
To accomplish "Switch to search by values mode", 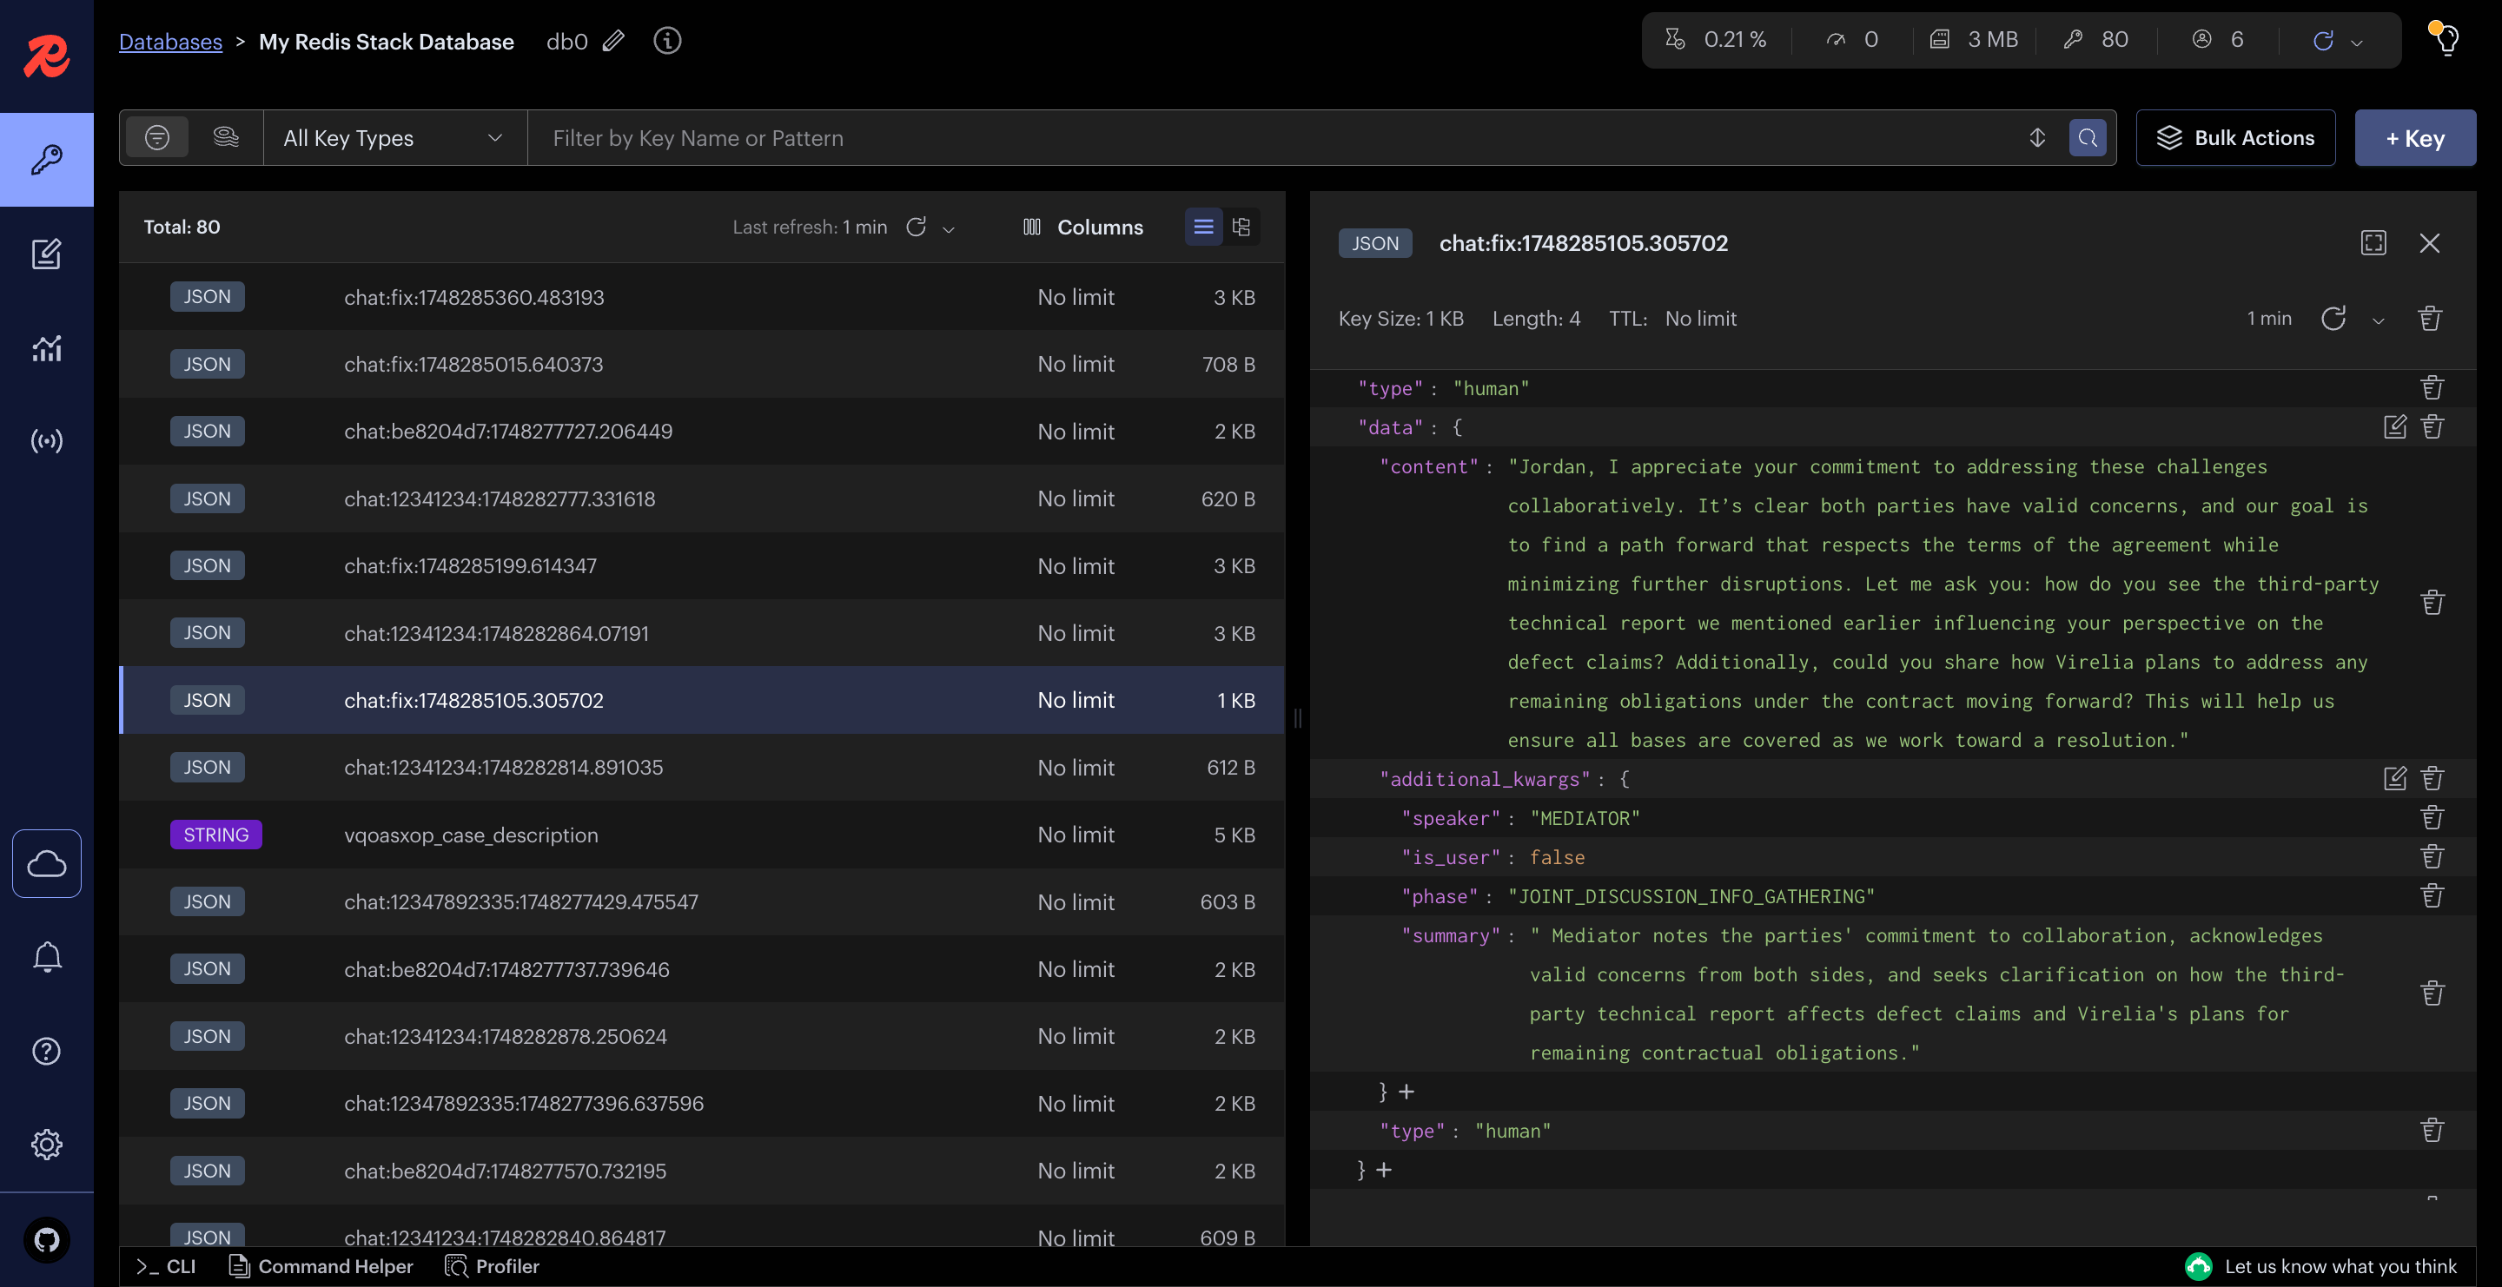I will coord(225,138).
